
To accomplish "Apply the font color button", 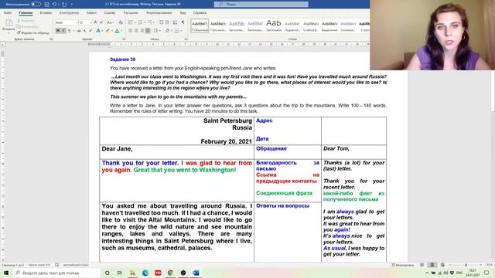I will coord(117,31).
